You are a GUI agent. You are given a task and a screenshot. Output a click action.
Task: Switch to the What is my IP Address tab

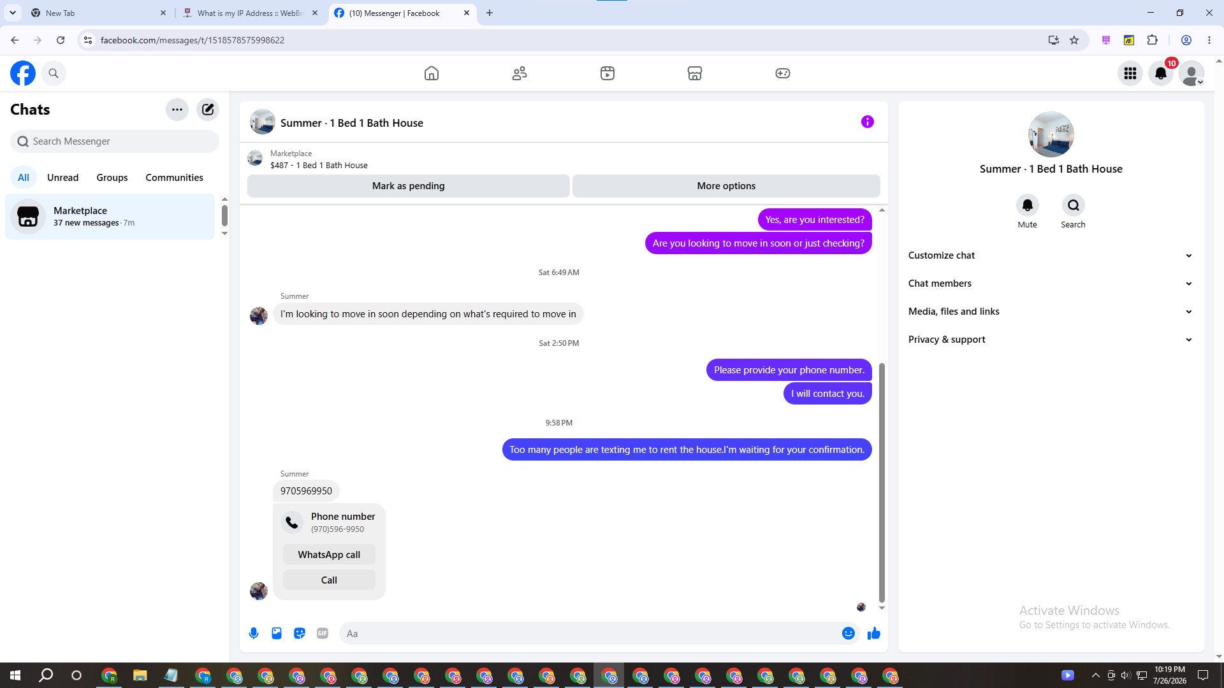click(x=250, y=13)
